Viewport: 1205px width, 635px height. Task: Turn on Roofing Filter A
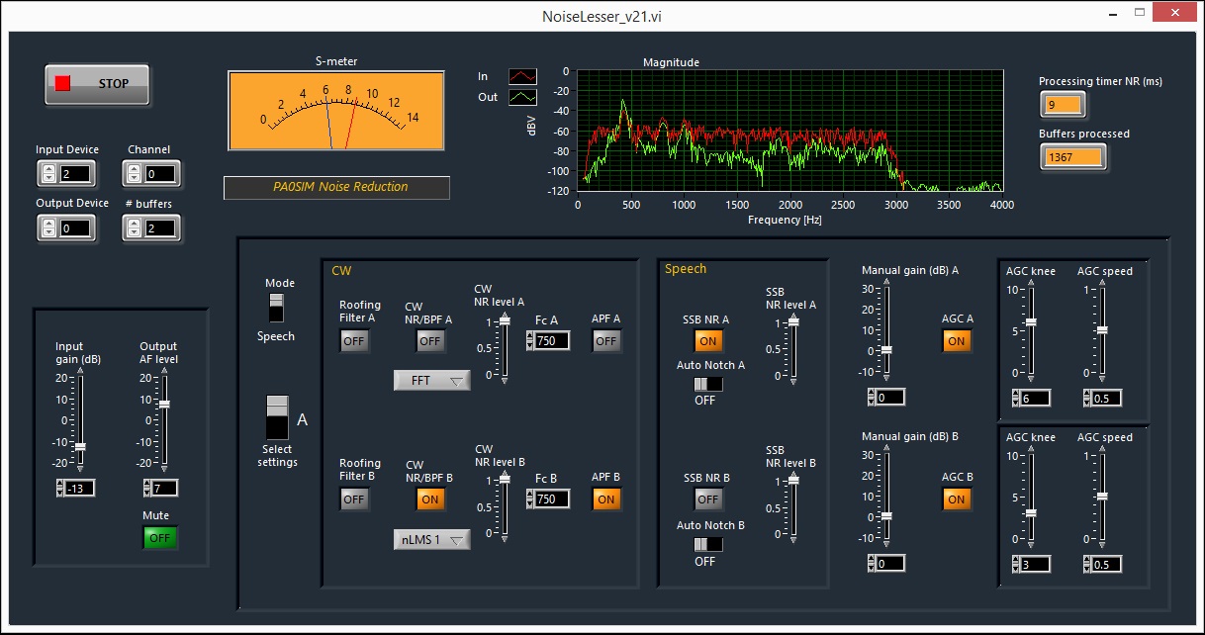click(x=354, y=341)
